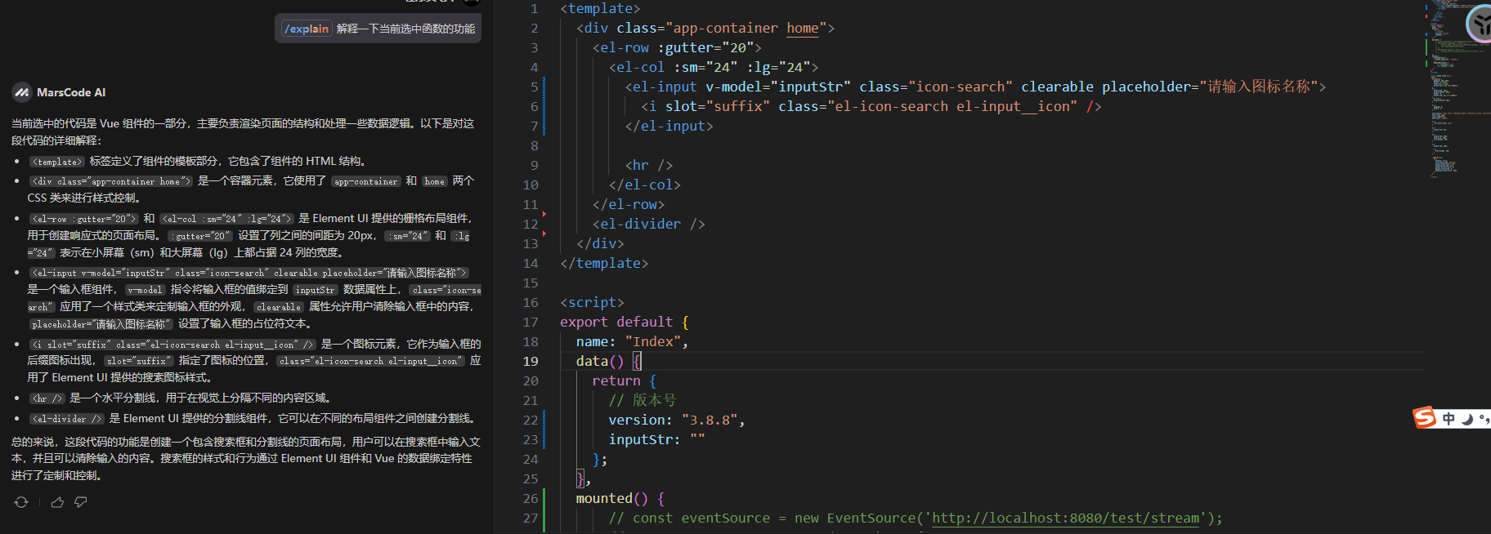Click the explain request message bubble

378,29
